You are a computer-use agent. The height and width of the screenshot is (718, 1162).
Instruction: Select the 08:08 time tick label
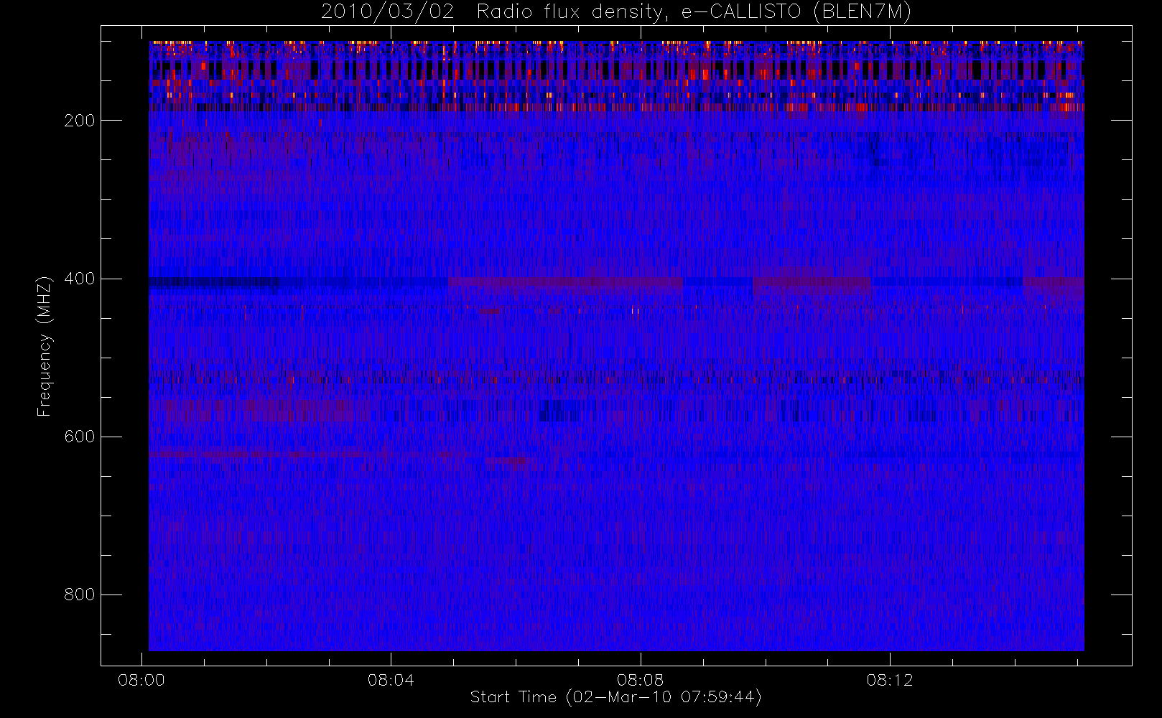pyautogui.click(x=640, y=680)
